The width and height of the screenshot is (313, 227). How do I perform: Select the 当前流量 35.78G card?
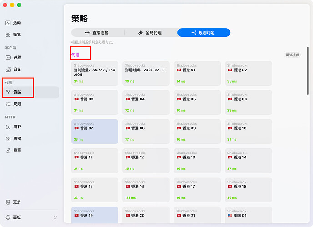(x=95, y=73)
